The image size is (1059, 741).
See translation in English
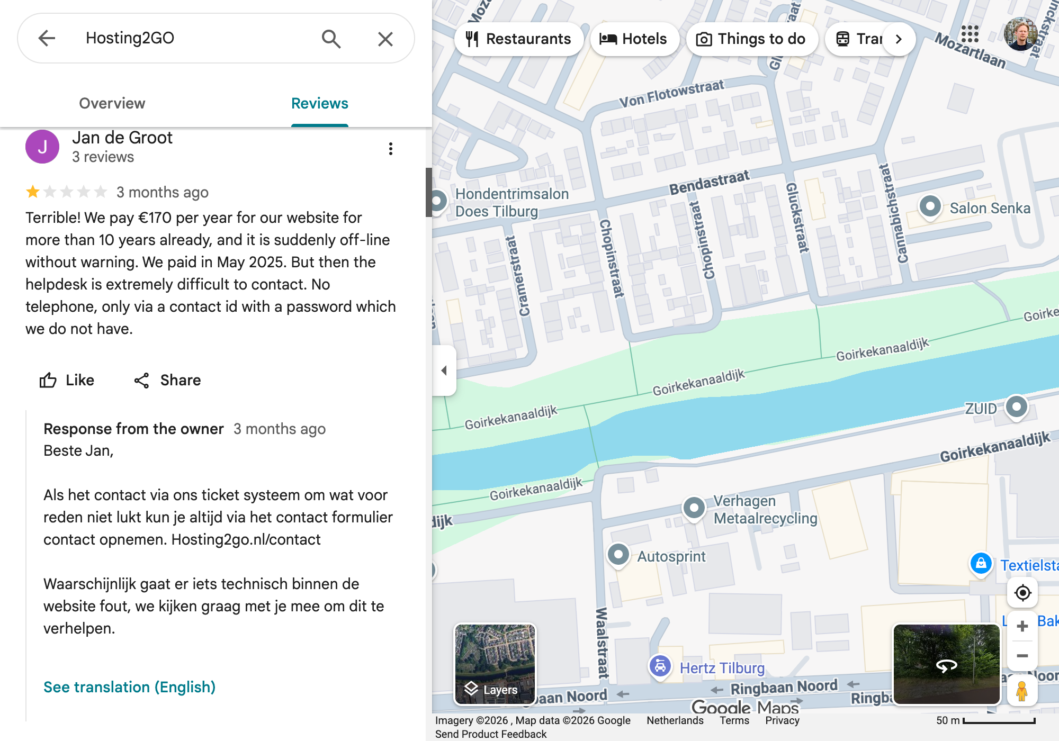click(129, 686)
